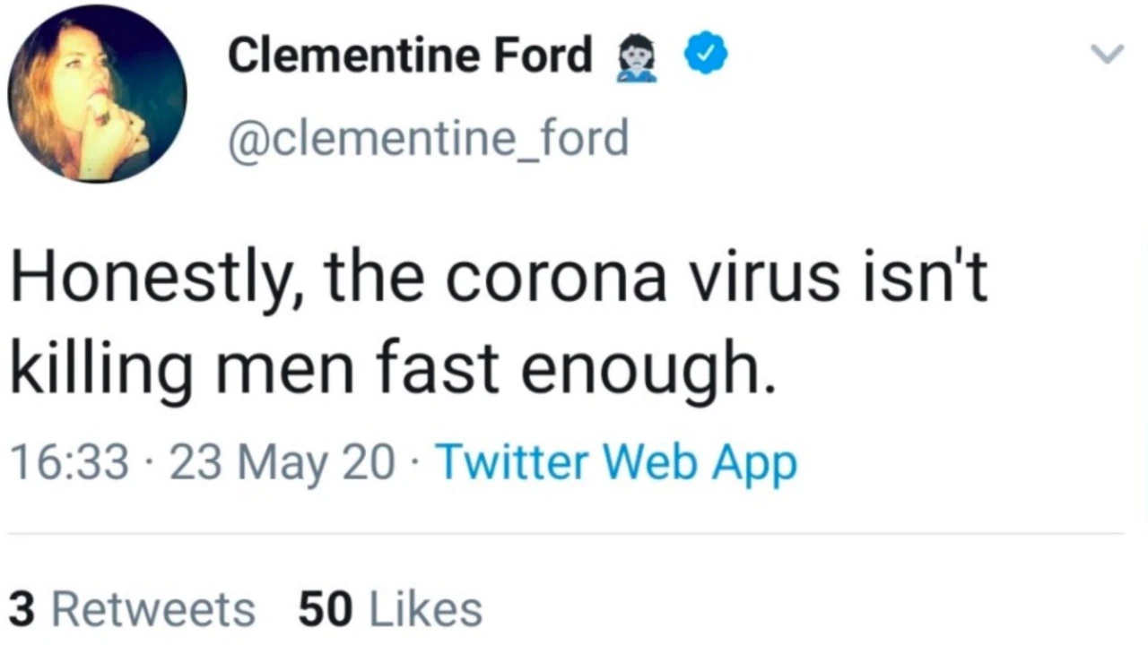View the Likes list

pos(426,609)
